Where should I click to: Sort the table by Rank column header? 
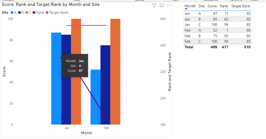pos(224,6)
